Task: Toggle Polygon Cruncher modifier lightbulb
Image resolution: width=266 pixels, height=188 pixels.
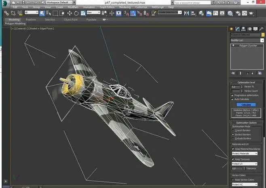Action: click(x=233, y=45)
